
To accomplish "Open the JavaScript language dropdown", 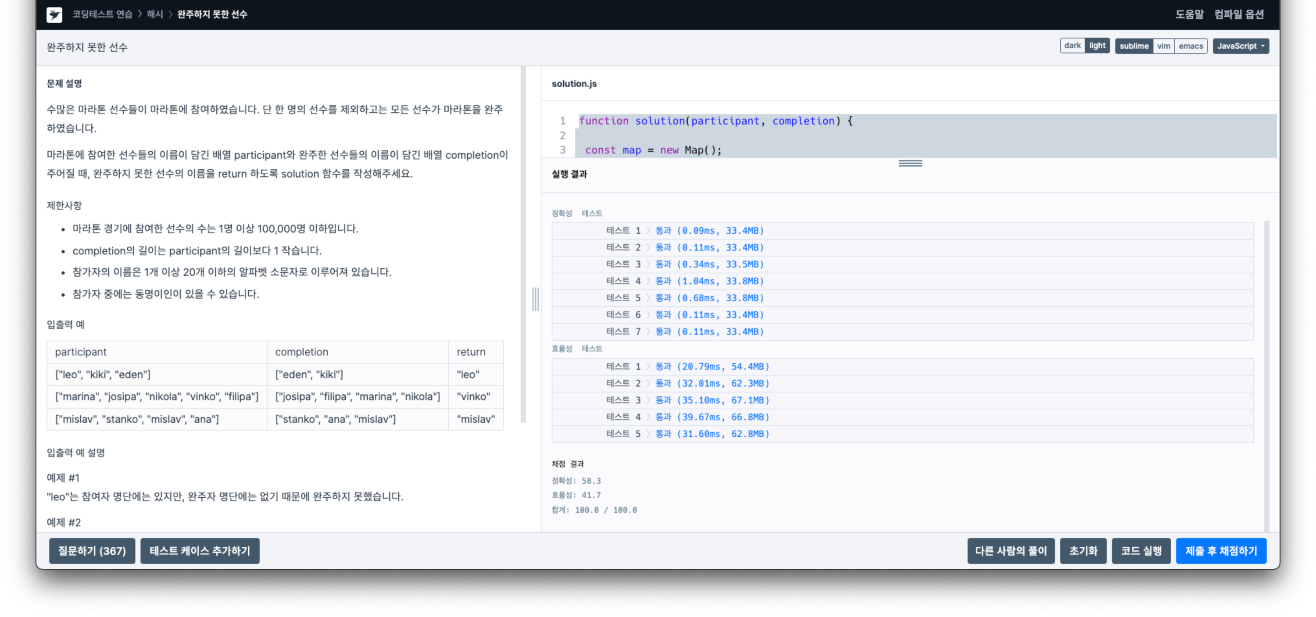I will 1241,46.
